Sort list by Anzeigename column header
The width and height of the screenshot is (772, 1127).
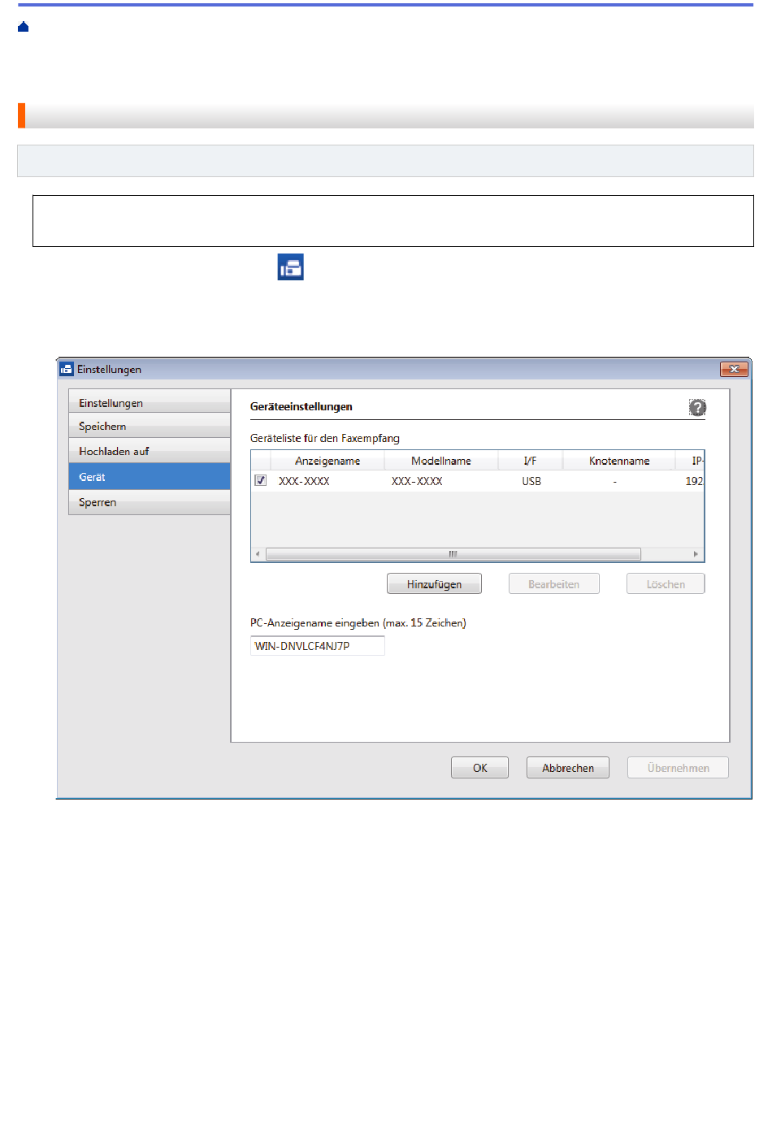pyautogui.click(x=327, y=461)
